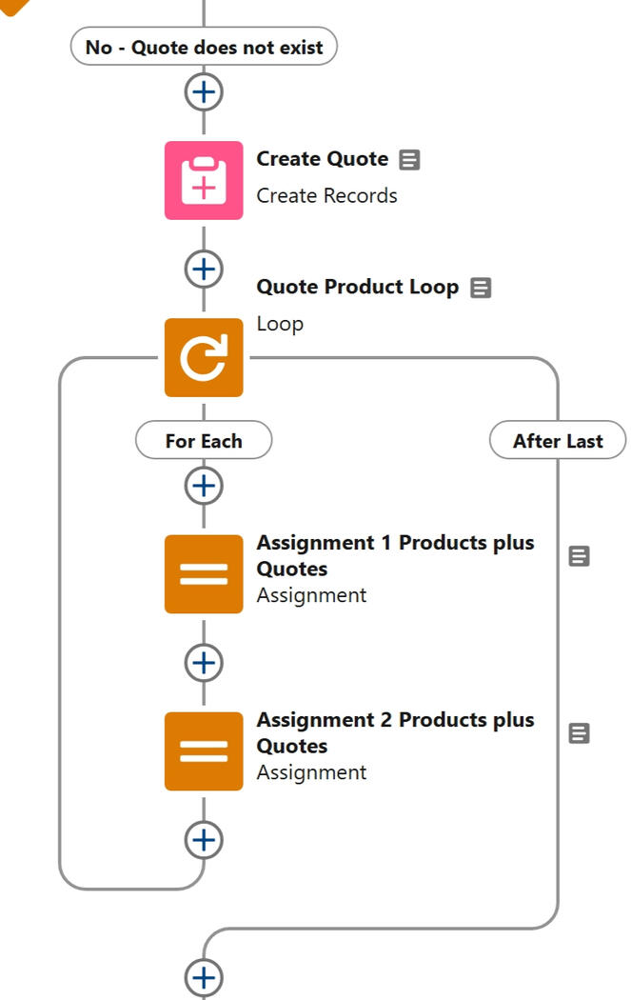Add element at bottom after loop
The width and height of the screenshot is (631, 1000).
click(x=203, y=977)
